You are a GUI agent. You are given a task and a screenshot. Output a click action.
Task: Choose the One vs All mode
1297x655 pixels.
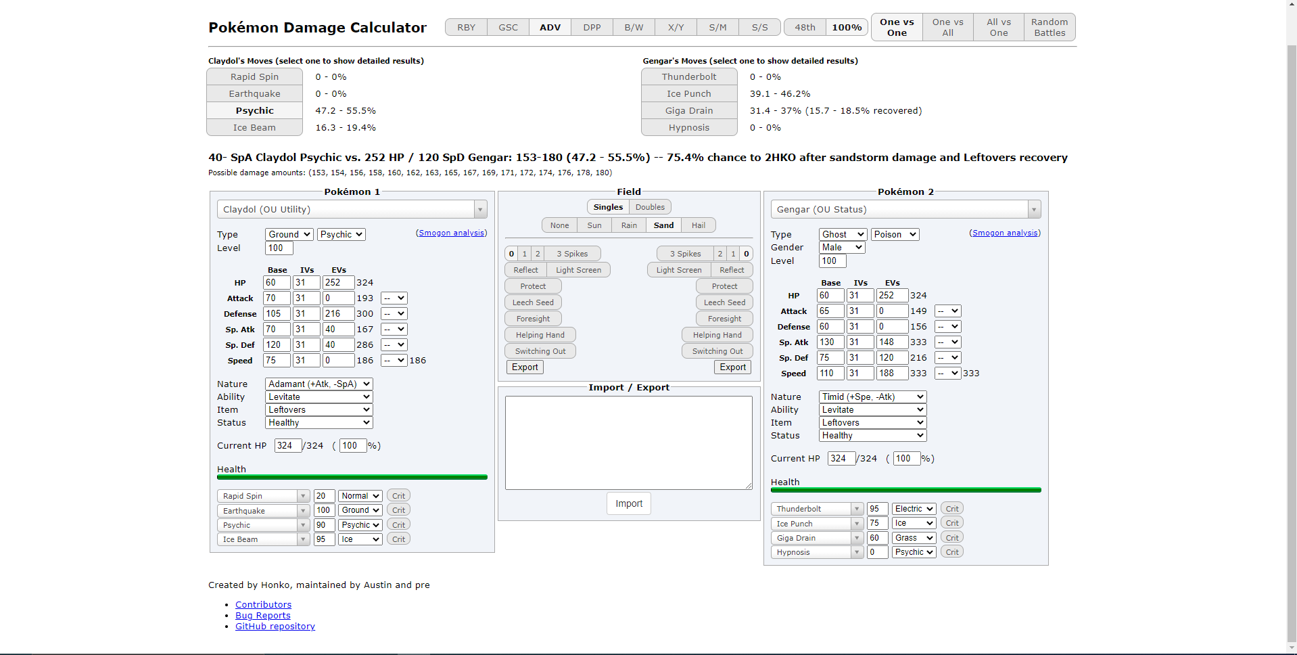[x=947, y=28]
